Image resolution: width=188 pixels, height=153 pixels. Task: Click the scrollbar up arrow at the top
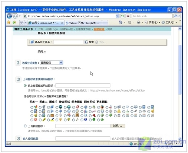click(180, 29)
